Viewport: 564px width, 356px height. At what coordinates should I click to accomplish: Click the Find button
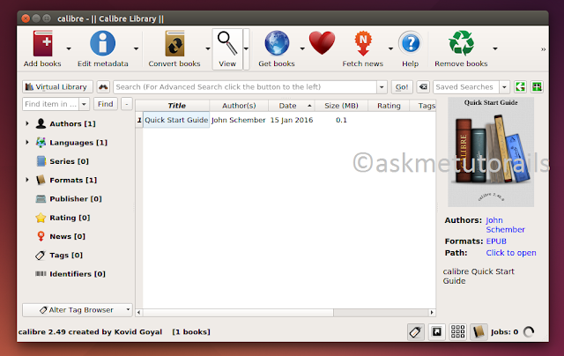pos(106,104)
